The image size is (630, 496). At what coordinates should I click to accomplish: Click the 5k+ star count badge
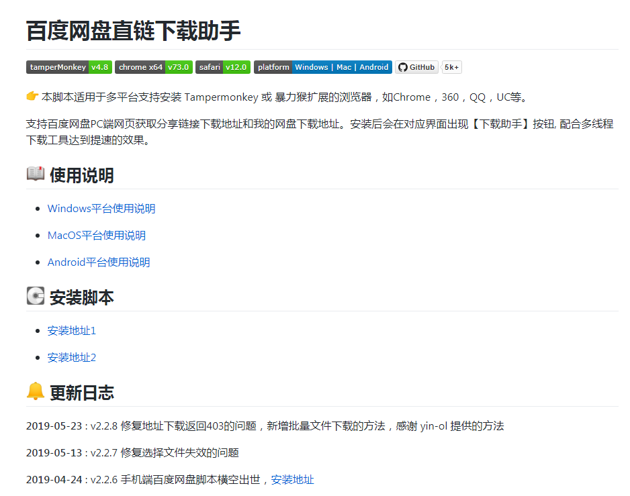tap(451, 67)
